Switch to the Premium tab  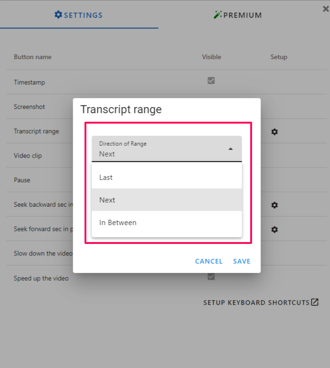pos(238,15)
